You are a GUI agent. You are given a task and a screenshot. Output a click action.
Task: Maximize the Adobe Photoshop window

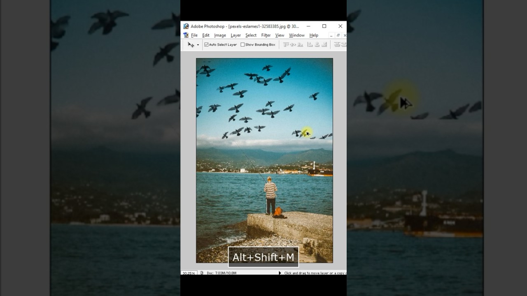coord(324,26)
